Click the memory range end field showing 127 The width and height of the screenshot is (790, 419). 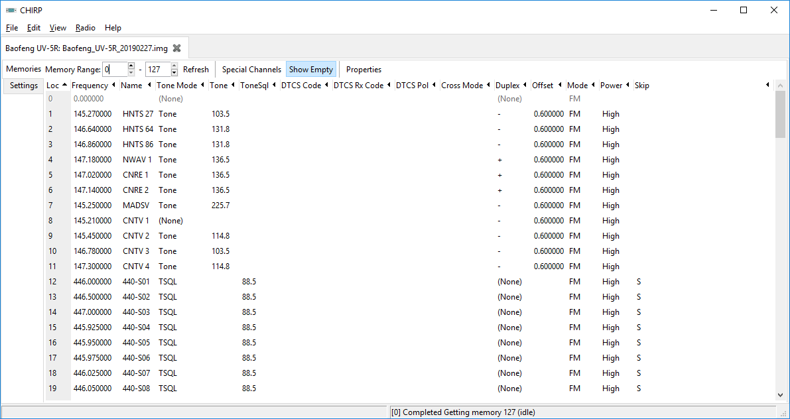157,70
